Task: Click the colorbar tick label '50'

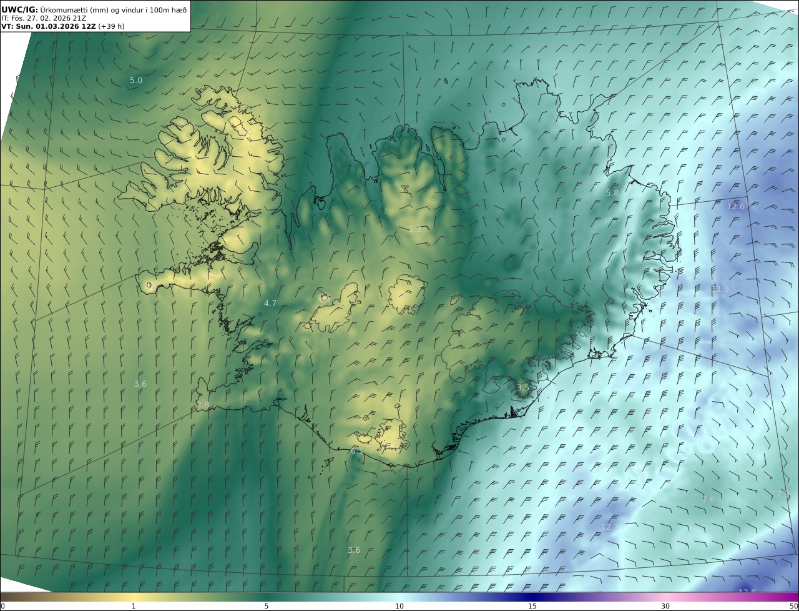Action: pos(793,606)
